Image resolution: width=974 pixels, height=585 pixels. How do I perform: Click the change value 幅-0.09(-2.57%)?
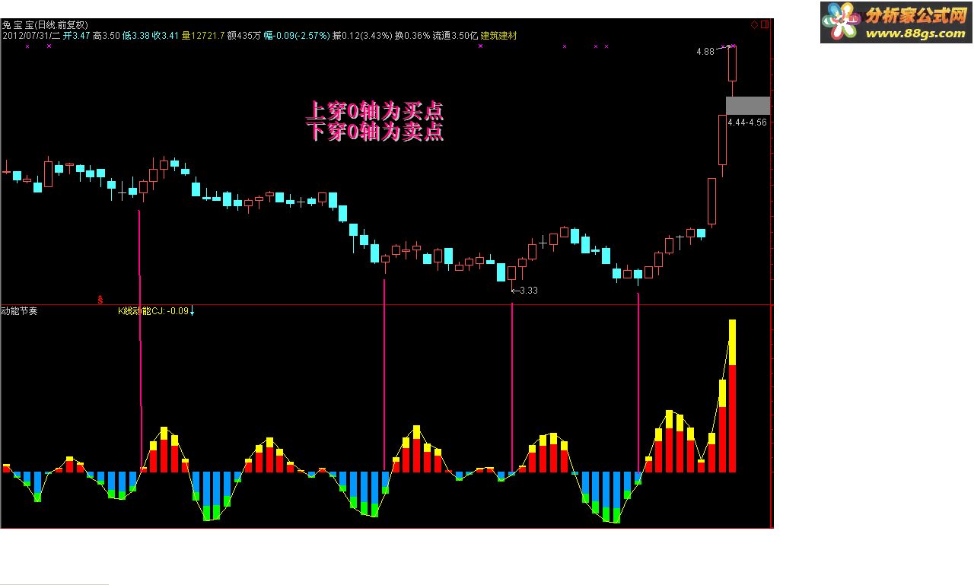coord(298,35)
